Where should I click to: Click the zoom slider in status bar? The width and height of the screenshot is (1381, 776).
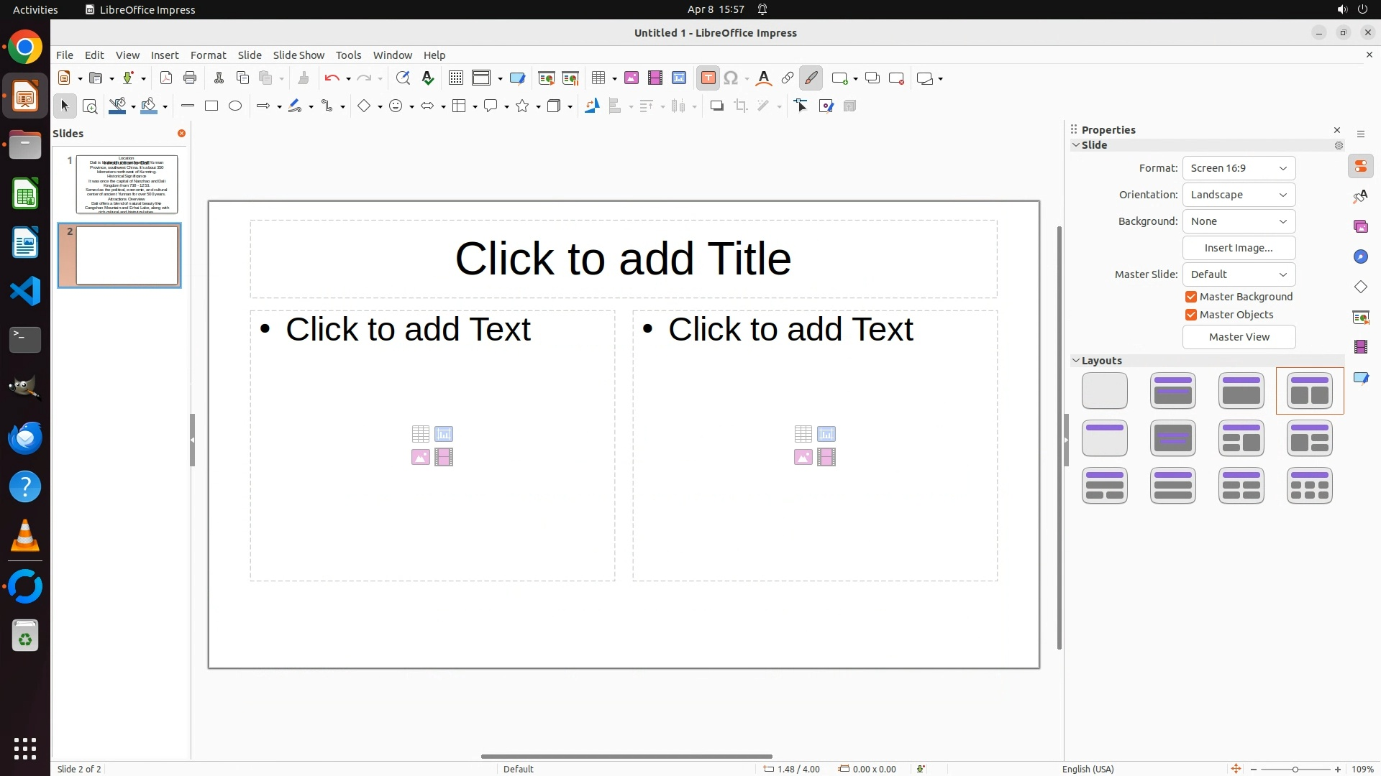coord(1295,770)
